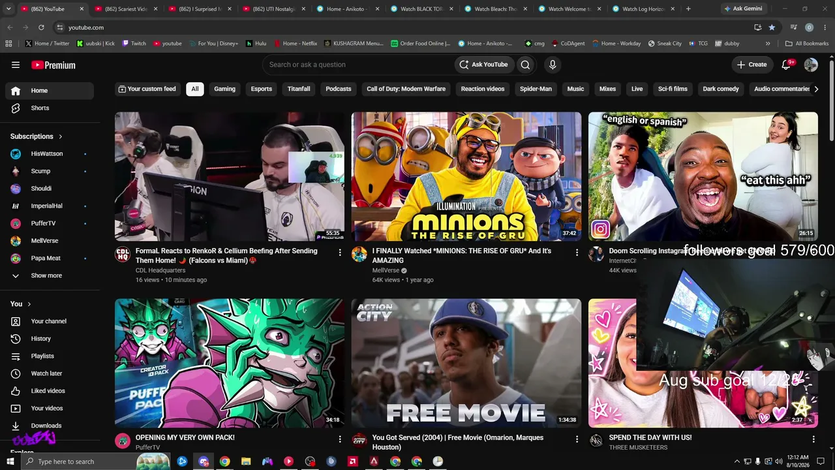
Task: Open the YouTube guide hamburger menu
Action: click(16, 65)
